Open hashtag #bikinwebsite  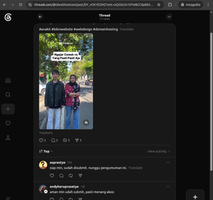coord(62,29)
